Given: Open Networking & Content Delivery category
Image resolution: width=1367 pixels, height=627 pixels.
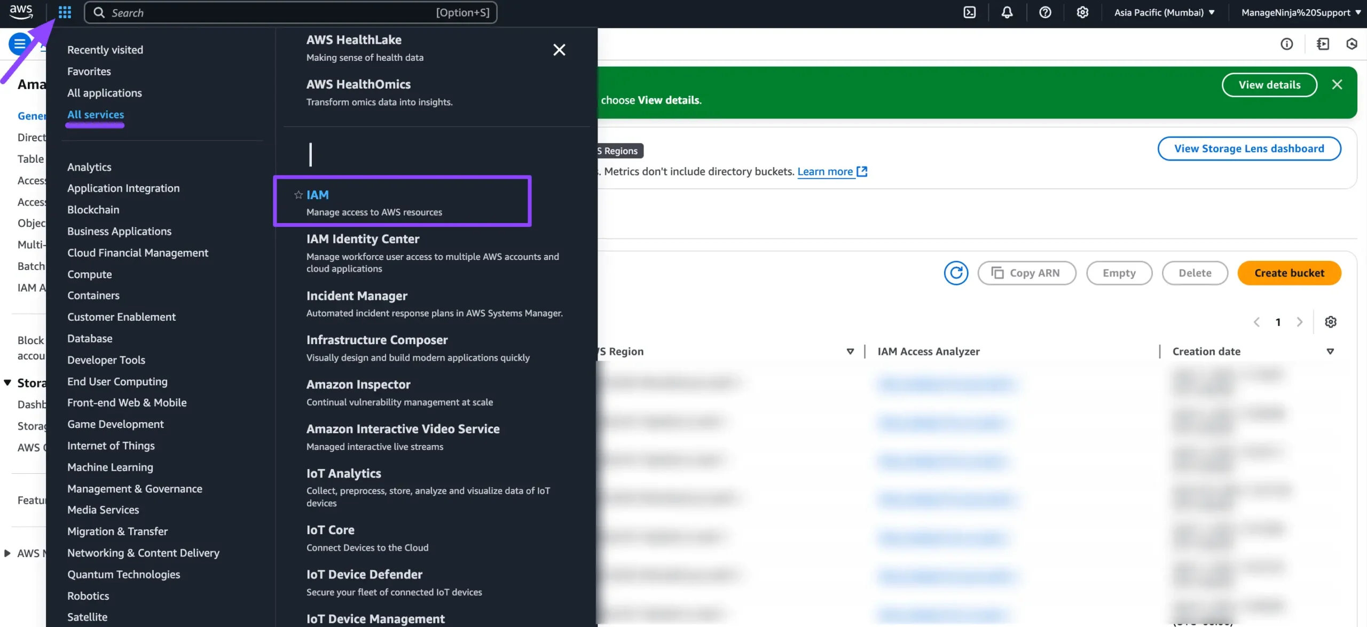Looking at the screenshot, I should (x=143, y=553).
